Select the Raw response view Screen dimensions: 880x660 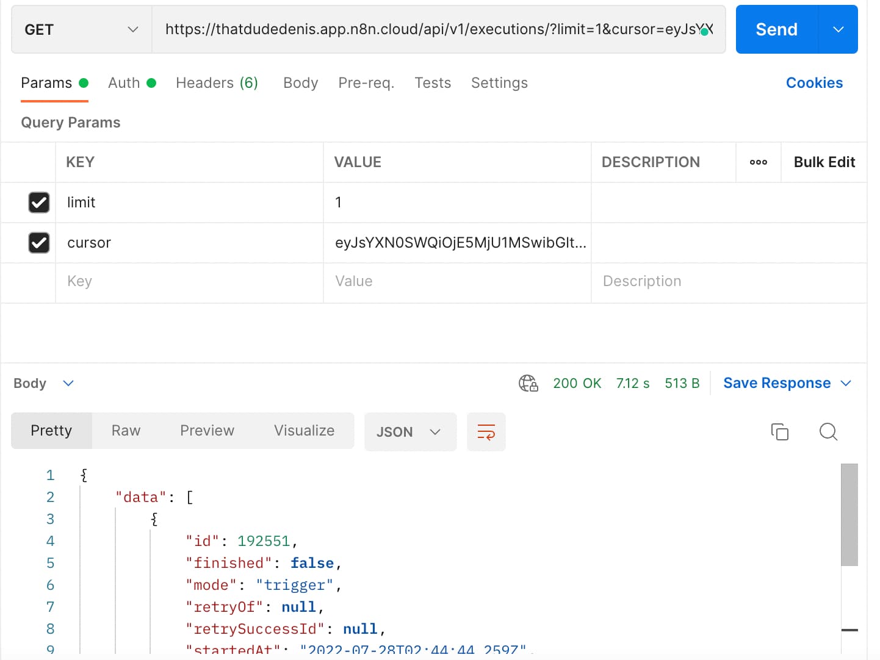pyautogui.click(x=126, y=431)
